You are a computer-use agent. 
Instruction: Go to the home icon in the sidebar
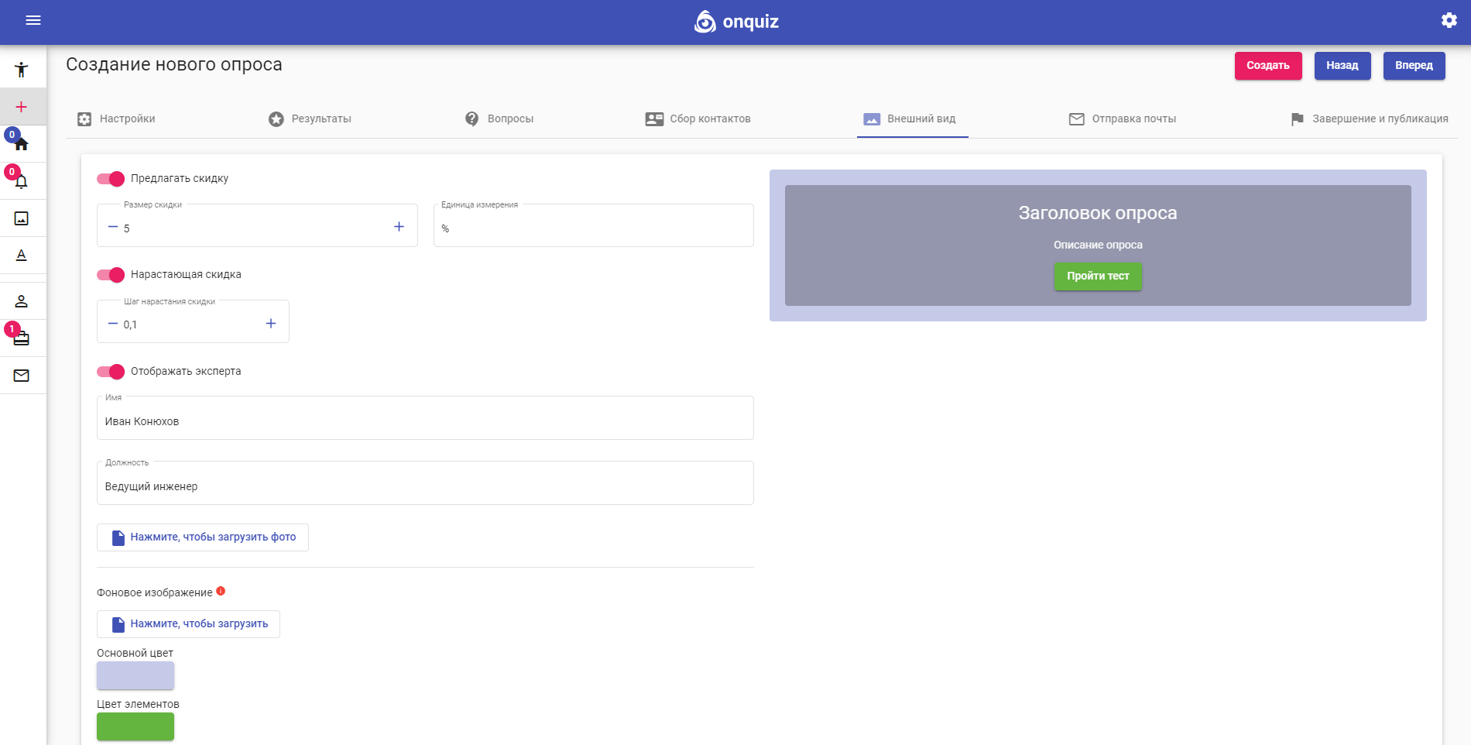pyautogui.click(x=22, y=144)
